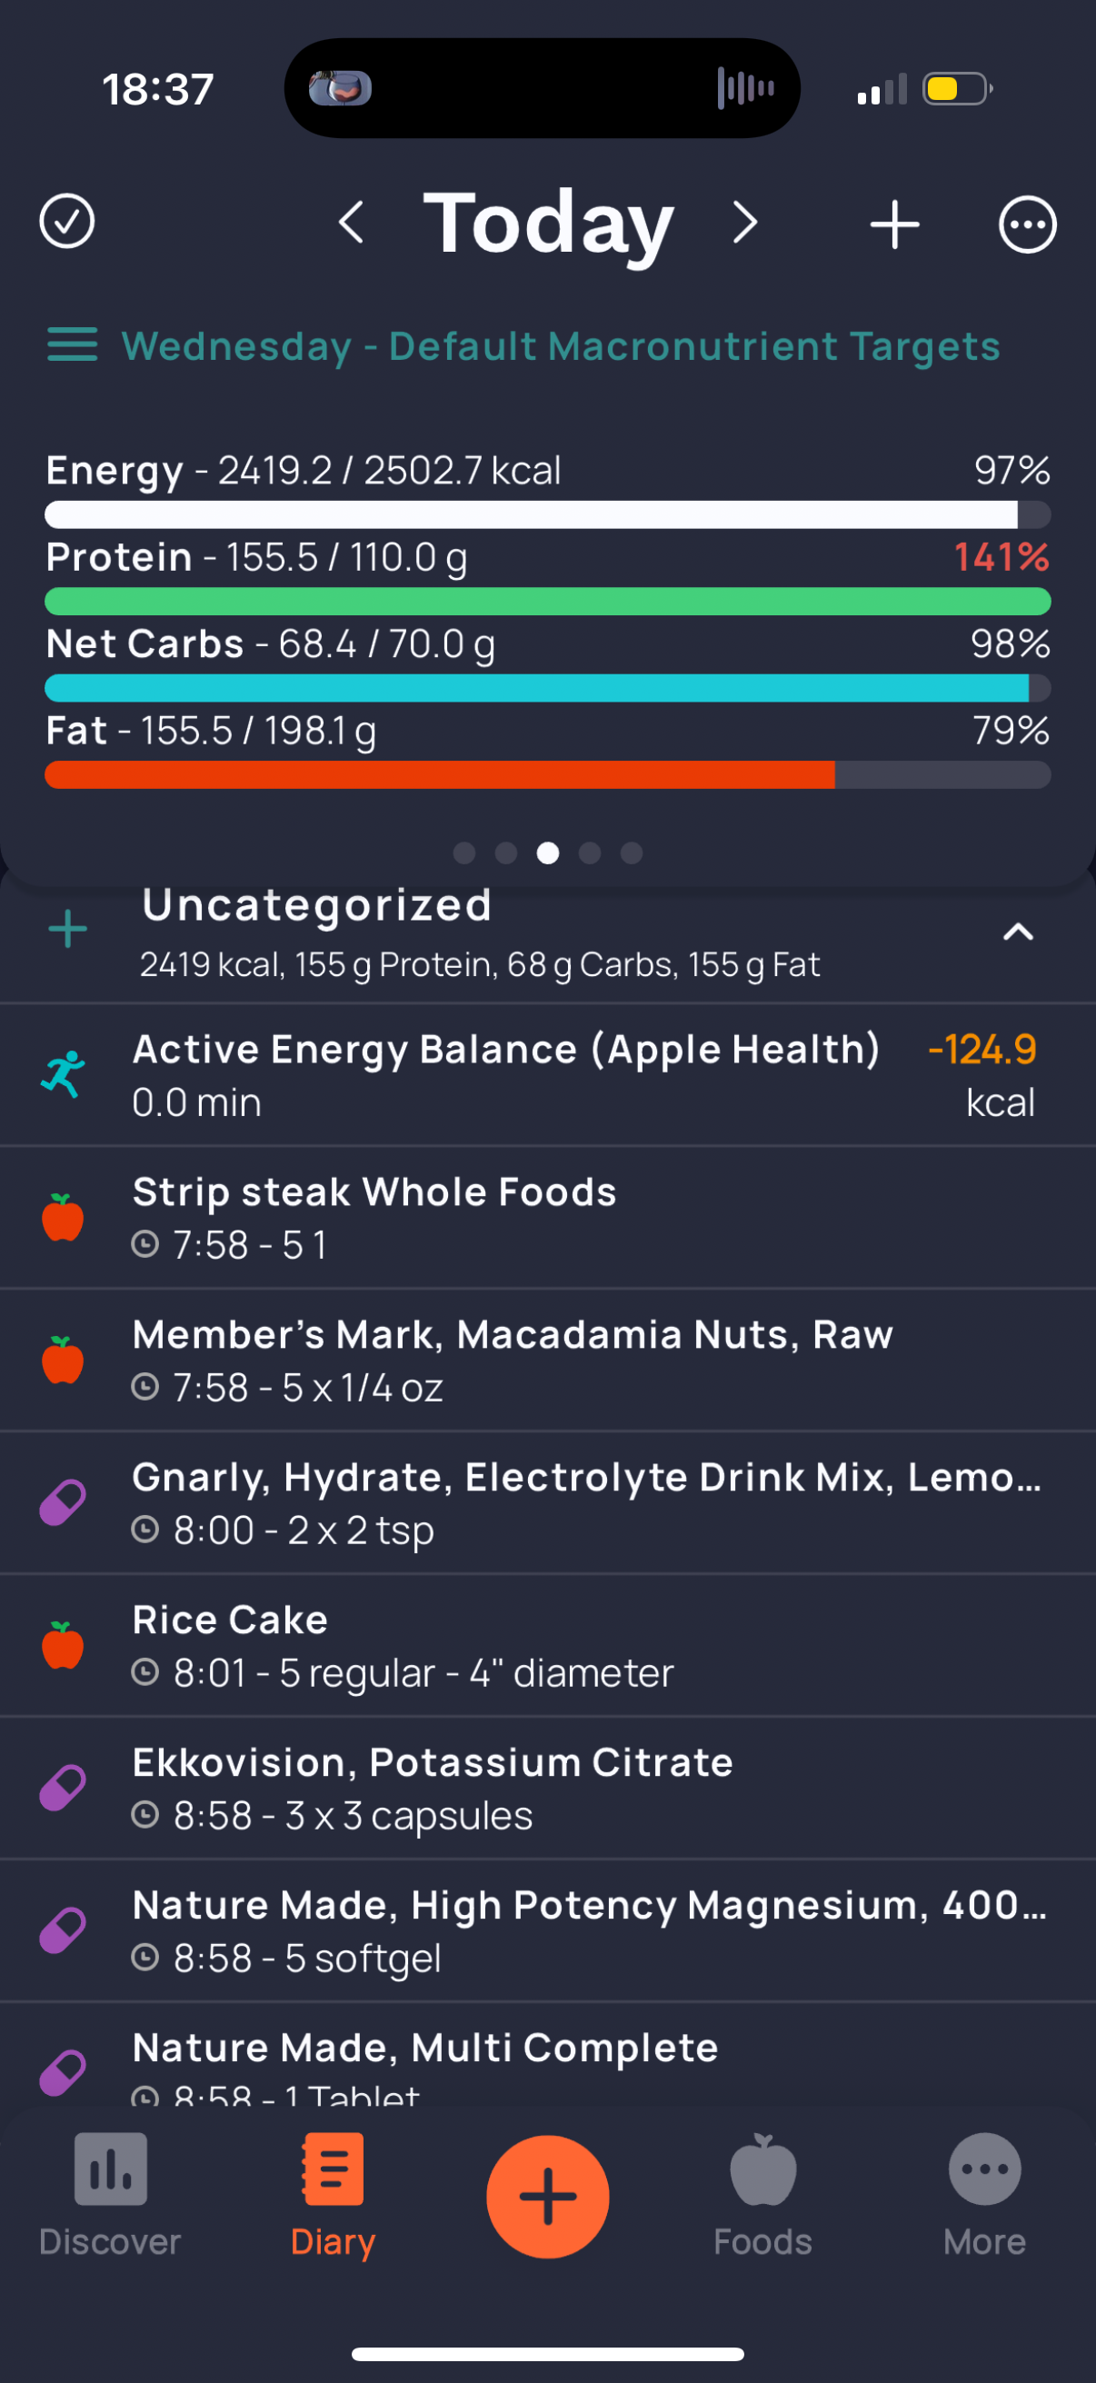Add item to Uncategorized with plus icon
This screenshot has width=1096, height=2383.
(67, 929)
